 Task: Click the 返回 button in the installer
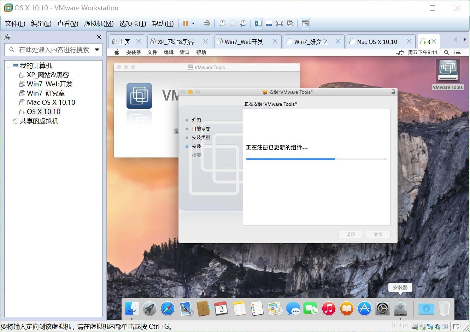point(350,234)
